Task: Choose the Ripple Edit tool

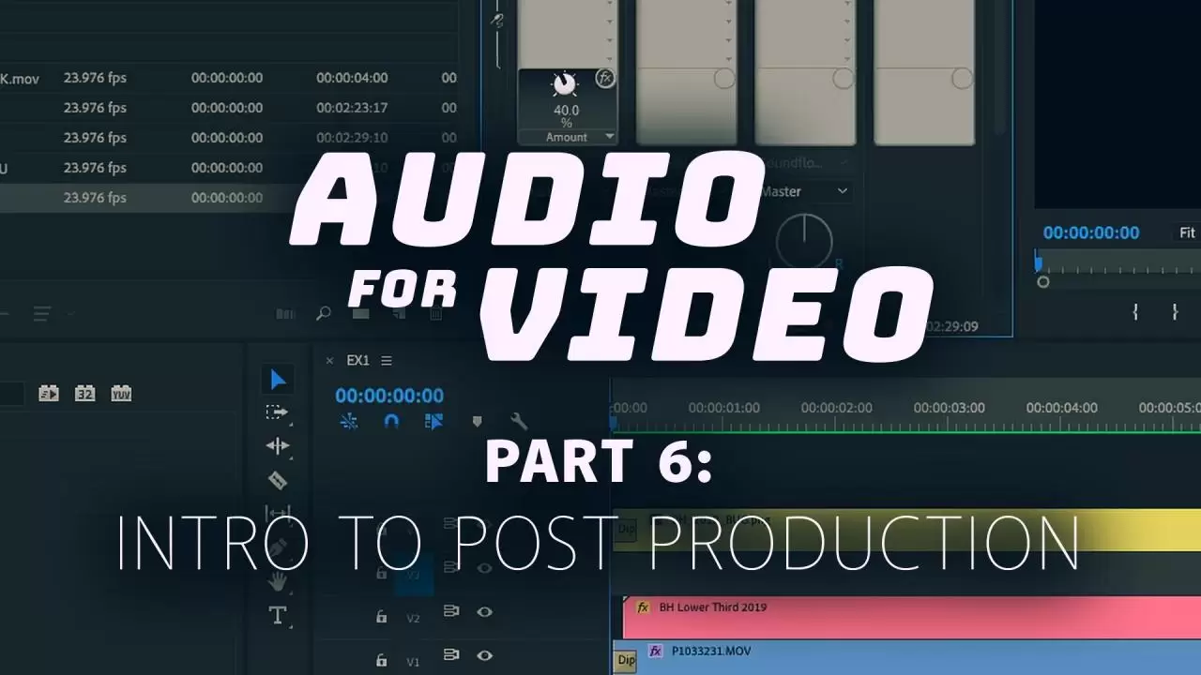Action: coord(278,446)
